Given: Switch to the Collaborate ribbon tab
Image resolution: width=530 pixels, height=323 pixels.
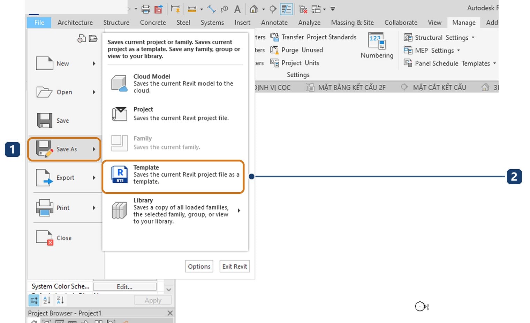Looking at the screenshot, I should [401, 22].
